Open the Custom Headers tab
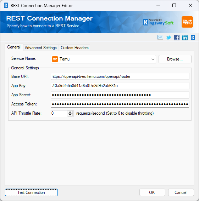199x201 pixels. point(74,48)
